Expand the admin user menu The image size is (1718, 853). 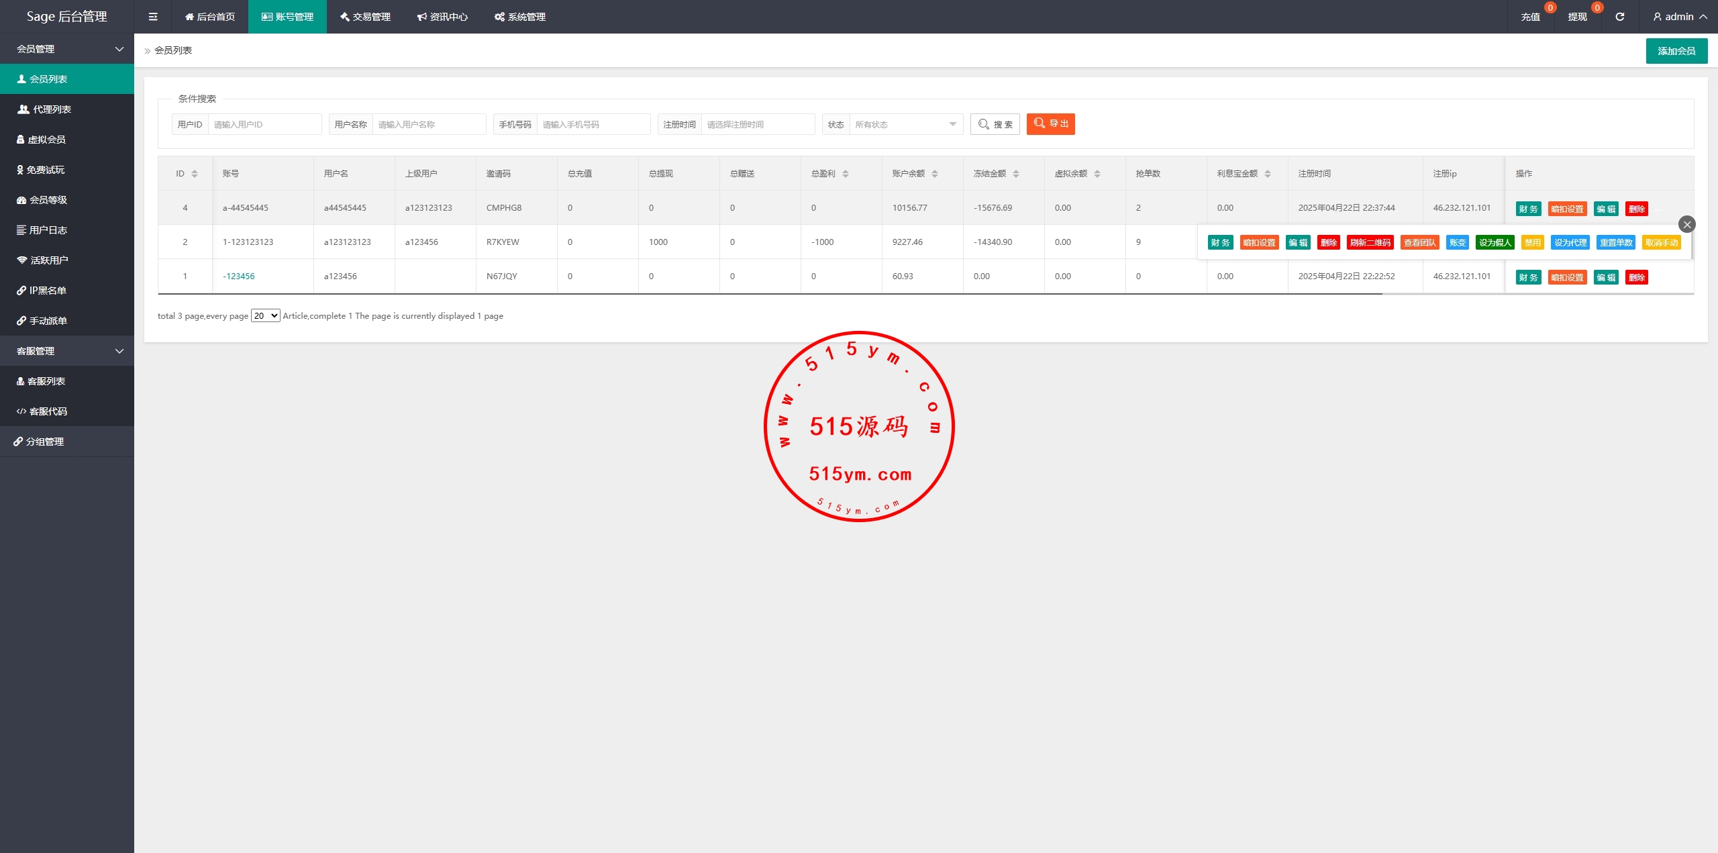[1680, 17]
